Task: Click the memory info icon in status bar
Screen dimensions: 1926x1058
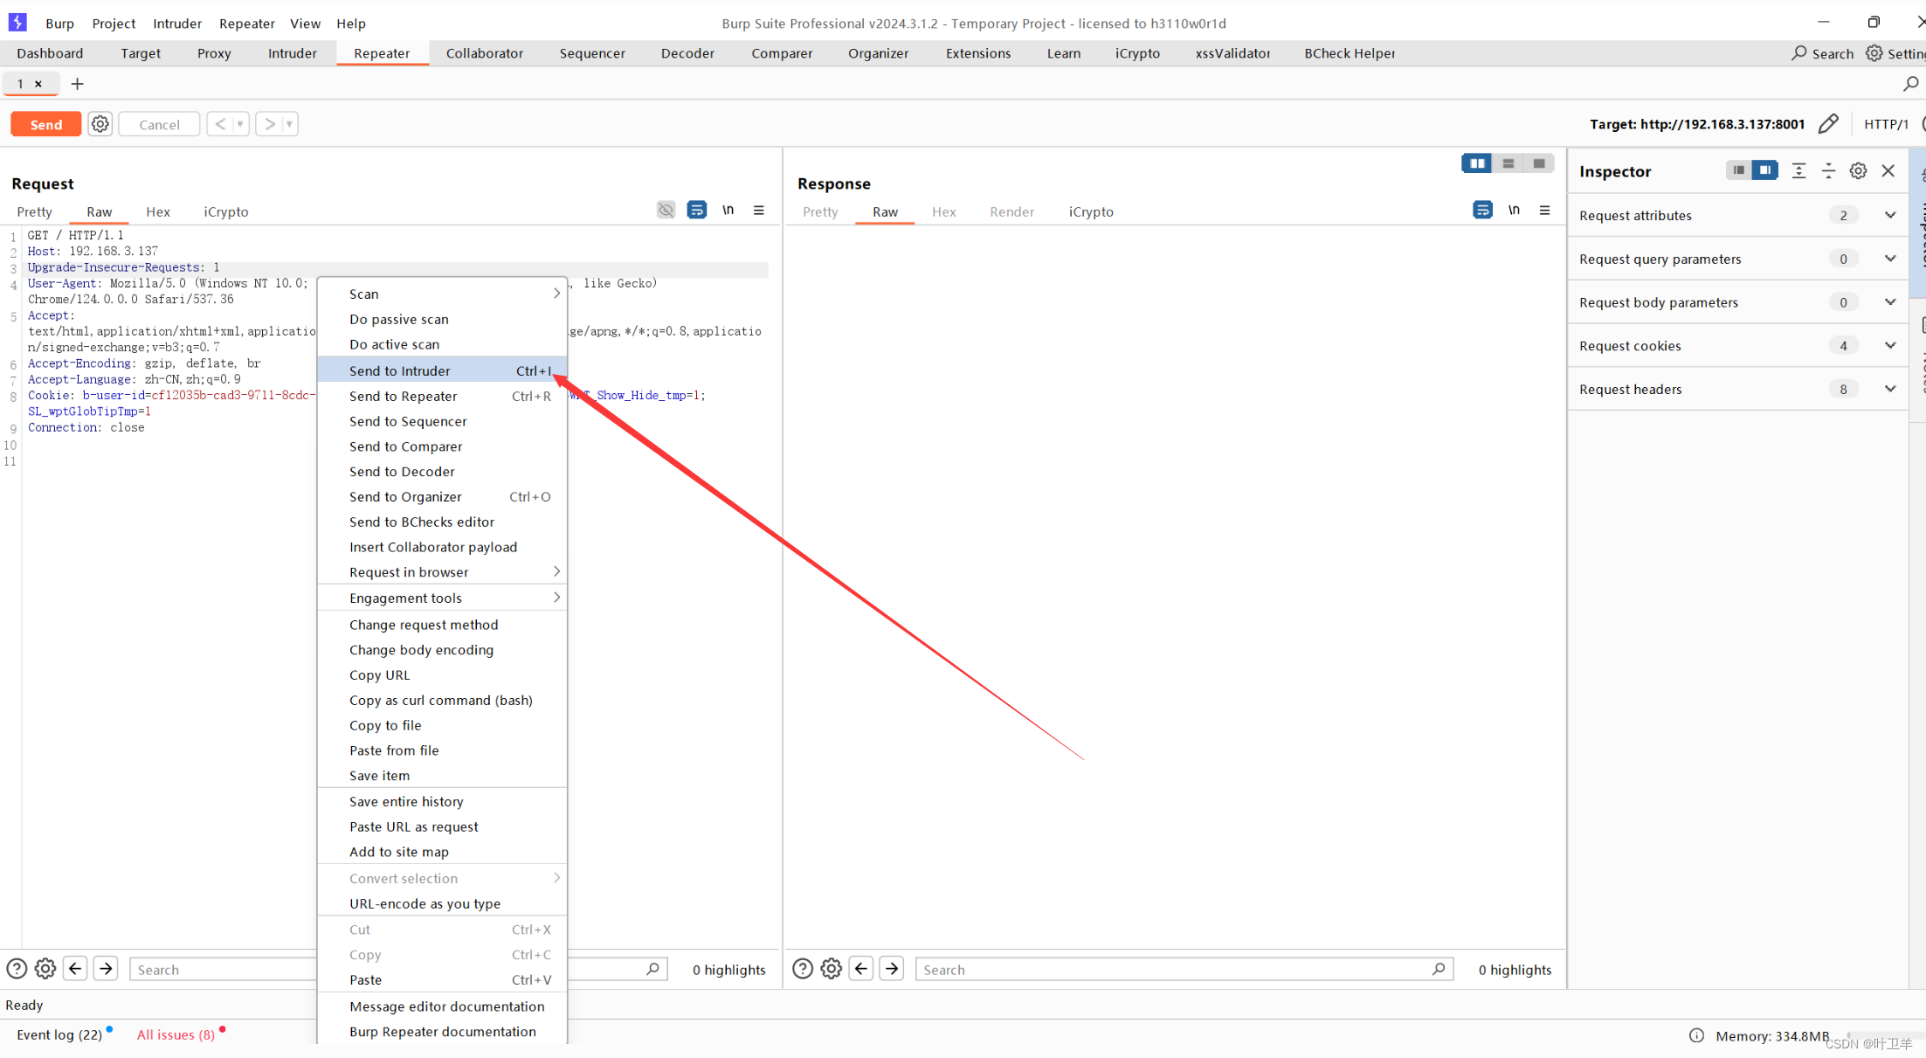Action: pos(1696,1035)
